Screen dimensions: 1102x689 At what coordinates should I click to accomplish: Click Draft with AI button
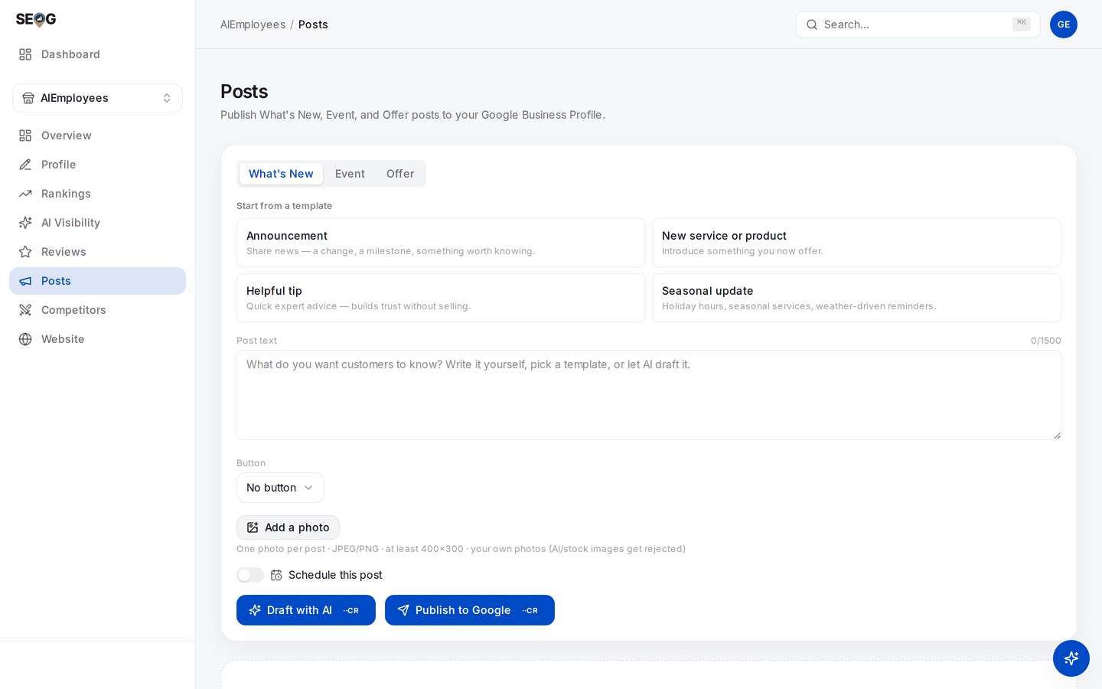306,610
